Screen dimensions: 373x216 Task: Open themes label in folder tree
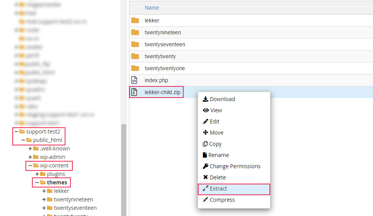[57, 182]
